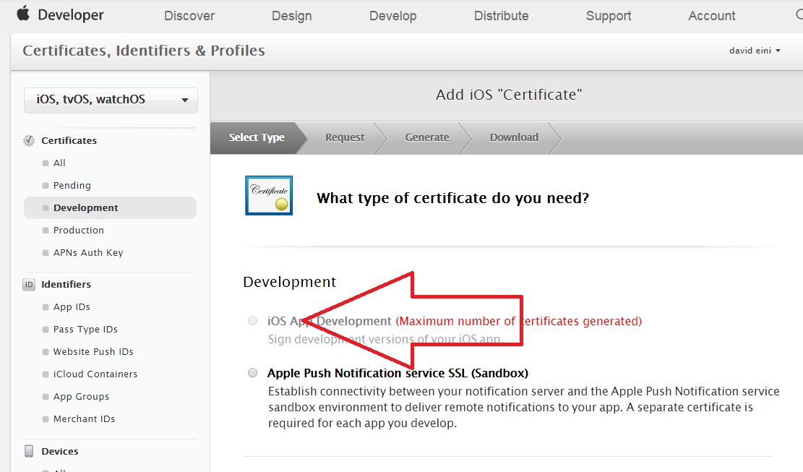Open the Discover menu
Screen dimensions: 803x472
click(189, 16)
